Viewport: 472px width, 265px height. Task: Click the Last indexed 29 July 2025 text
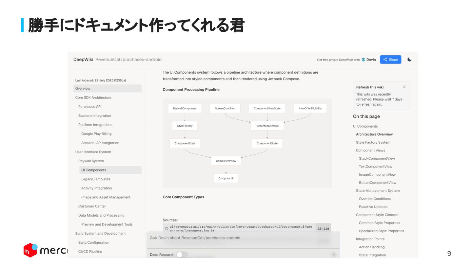[x=101, y=80]
